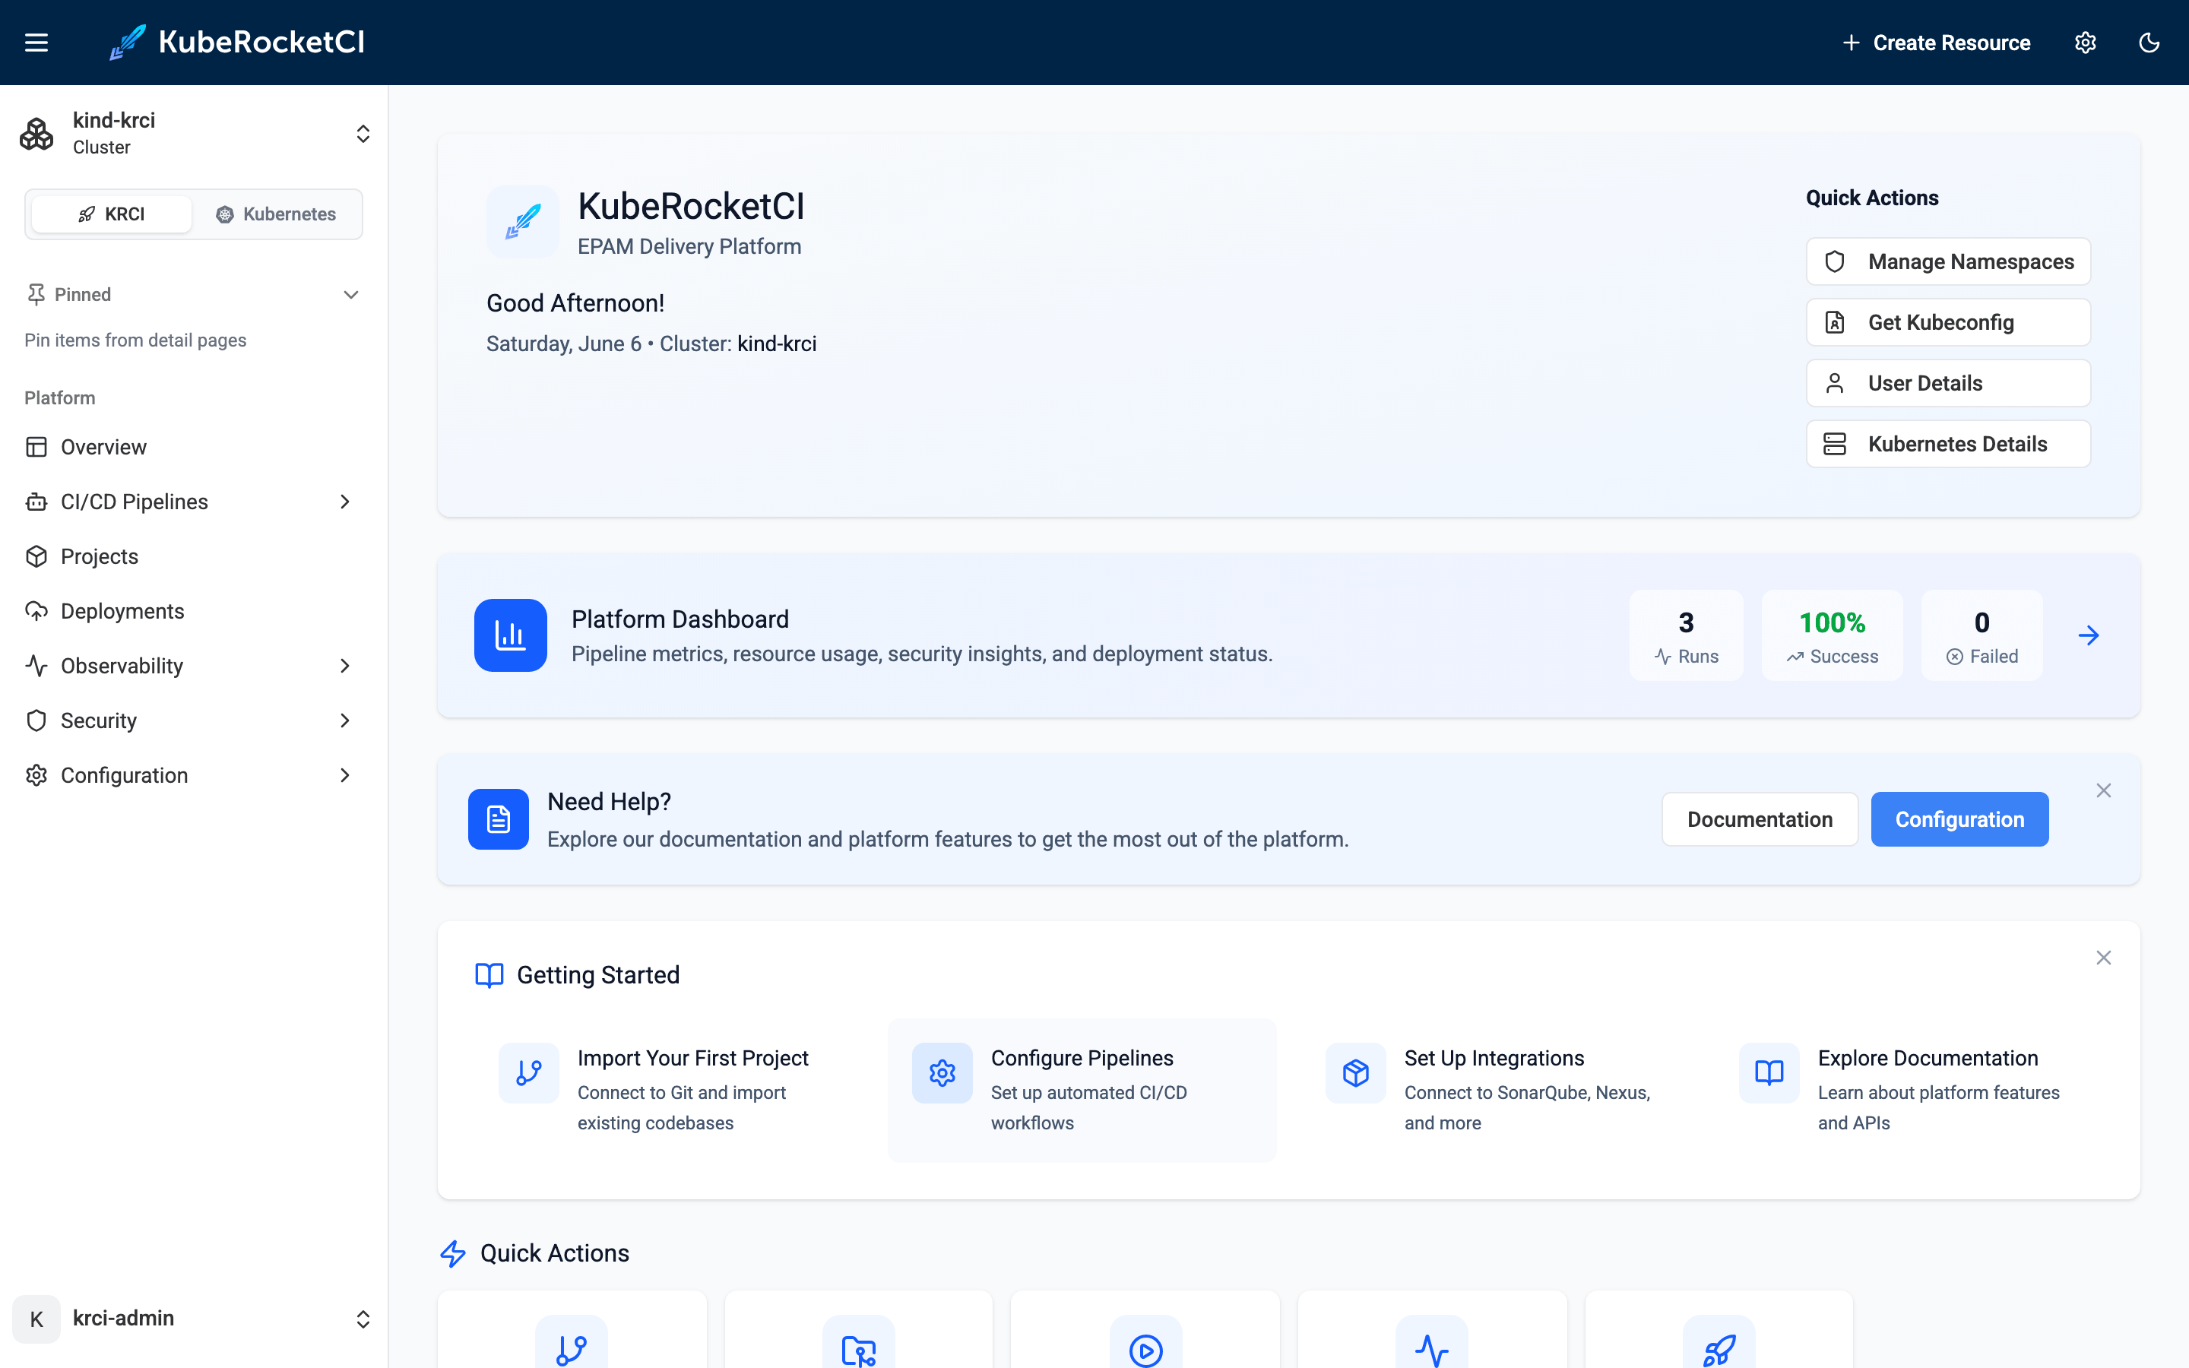
Task: Click Getting Started book icon
Action: (489, 975)
